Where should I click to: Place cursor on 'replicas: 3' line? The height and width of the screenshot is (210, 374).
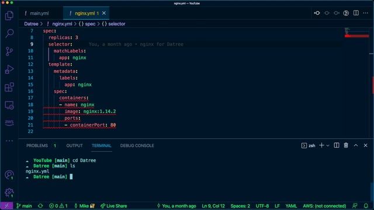(x=63, y=37)
